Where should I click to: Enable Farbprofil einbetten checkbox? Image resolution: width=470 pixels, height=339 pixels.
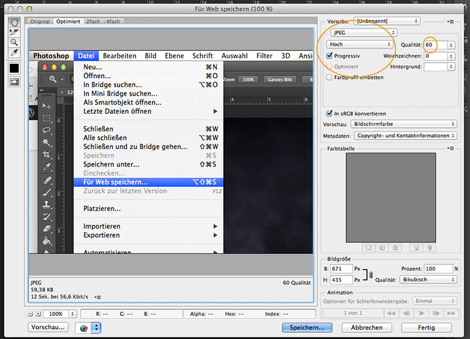pyautogui.click(x=329, y=77)
